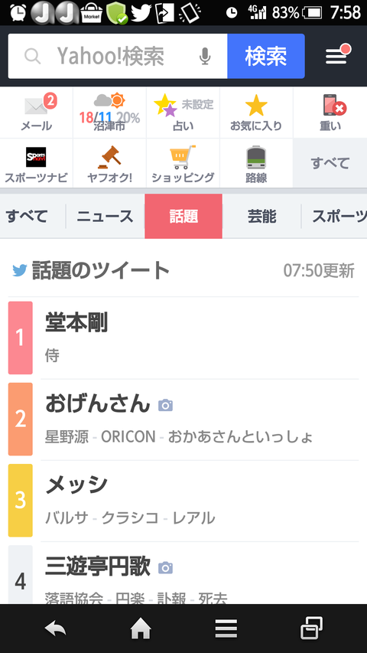Open trending topic メッシ
This screenshot has height=653, width=367.
(x=183, y=501)
